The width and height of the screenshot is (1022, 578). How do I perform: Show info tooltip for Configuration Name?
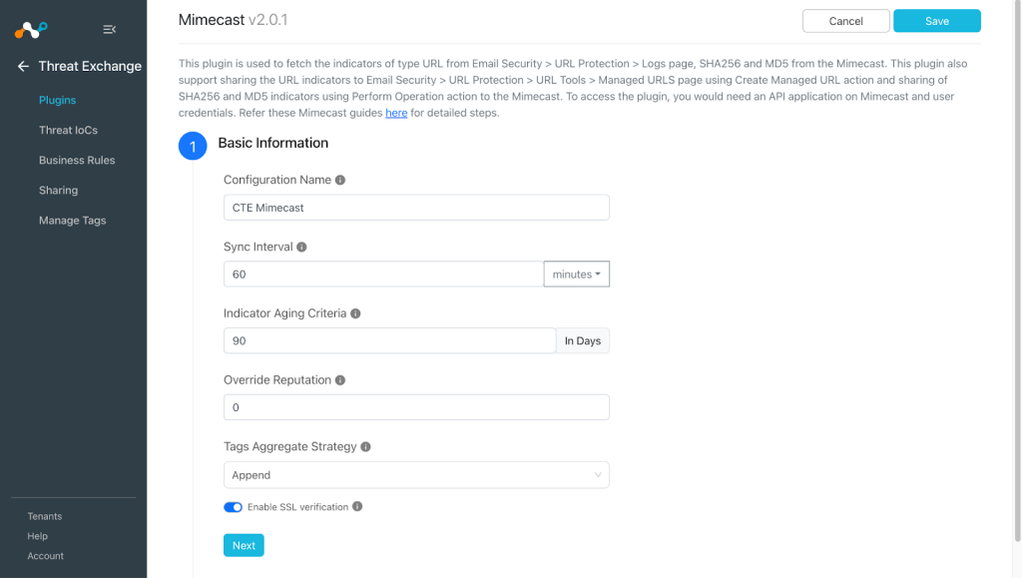[x=340, y=180]
